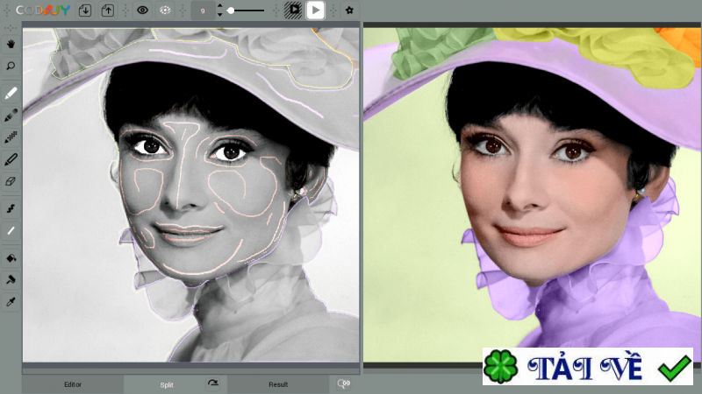This screenshot has height=394, width=702.
Task: Select the Eraser tool
Action: [11, 181]
